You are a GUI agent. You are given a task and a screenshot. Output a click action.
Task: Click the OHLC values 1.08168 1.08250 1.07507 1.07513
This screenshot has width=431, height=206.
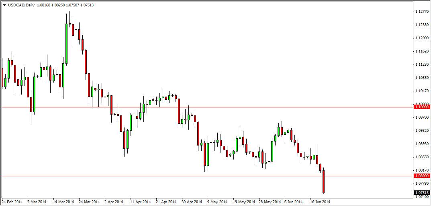point(65,5)
